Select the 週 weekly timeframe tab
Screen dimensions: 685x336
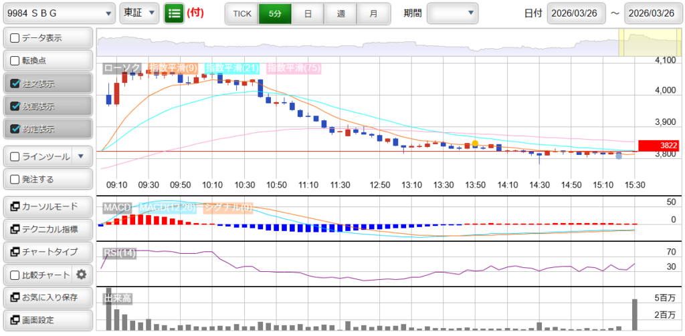[340, 13]
